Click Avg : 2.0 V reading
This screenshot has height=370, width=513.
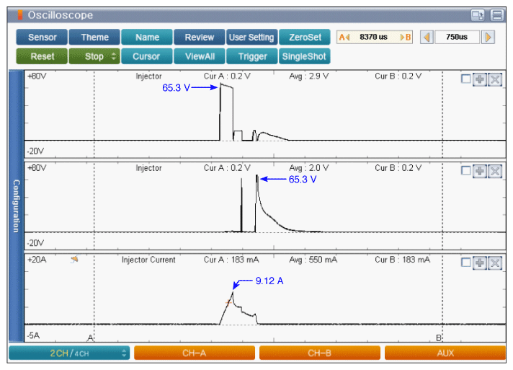309,168
